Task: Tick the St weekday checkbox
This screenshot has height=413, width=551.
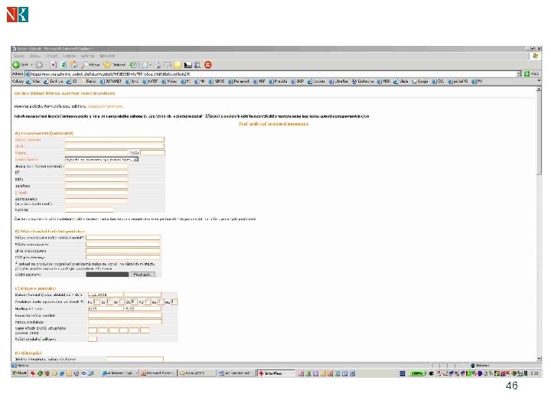Action: tap(122, 301)
